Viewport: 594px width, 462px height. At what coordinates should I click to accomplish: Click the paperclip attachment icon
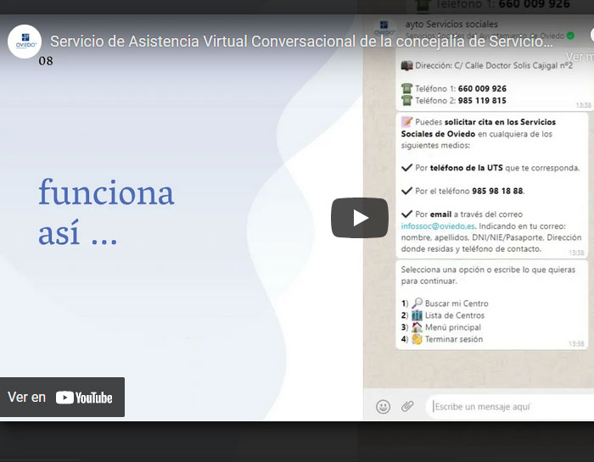pyautogui.click(x=407, y=407)
